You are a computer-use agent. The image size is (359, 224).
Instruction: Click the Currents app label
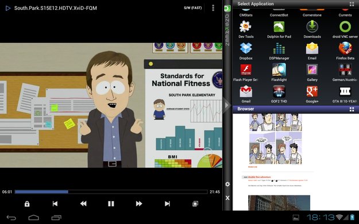click(x=345, y=15)
